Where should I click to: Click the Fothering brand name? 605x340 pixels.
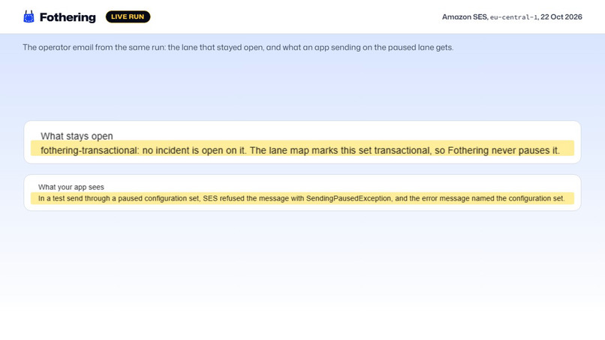click(x=68, y=17)
